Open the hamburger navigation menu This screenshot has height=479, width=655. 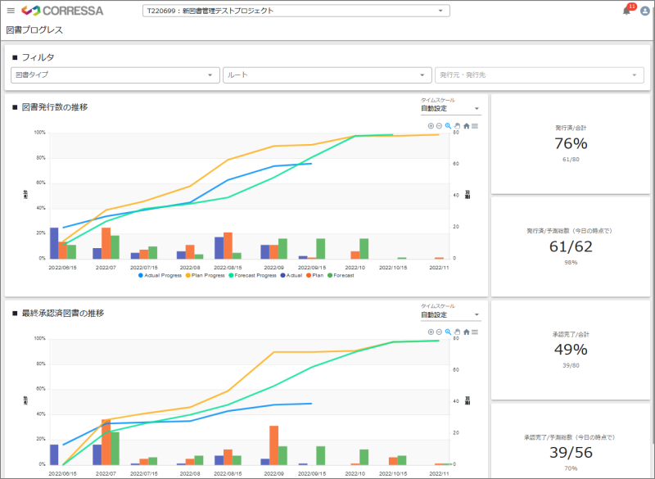[x=11, y=11]
